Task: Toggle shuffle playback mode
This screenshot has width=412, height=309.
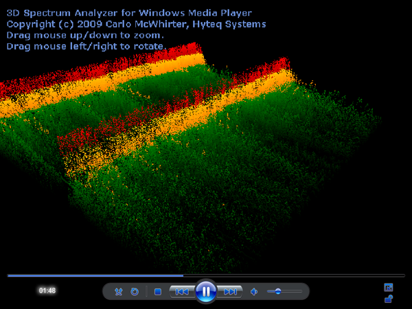Action: (119, 291)
